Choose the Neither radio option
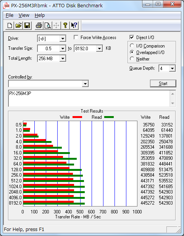184x236 pixels. pos(132,59)
